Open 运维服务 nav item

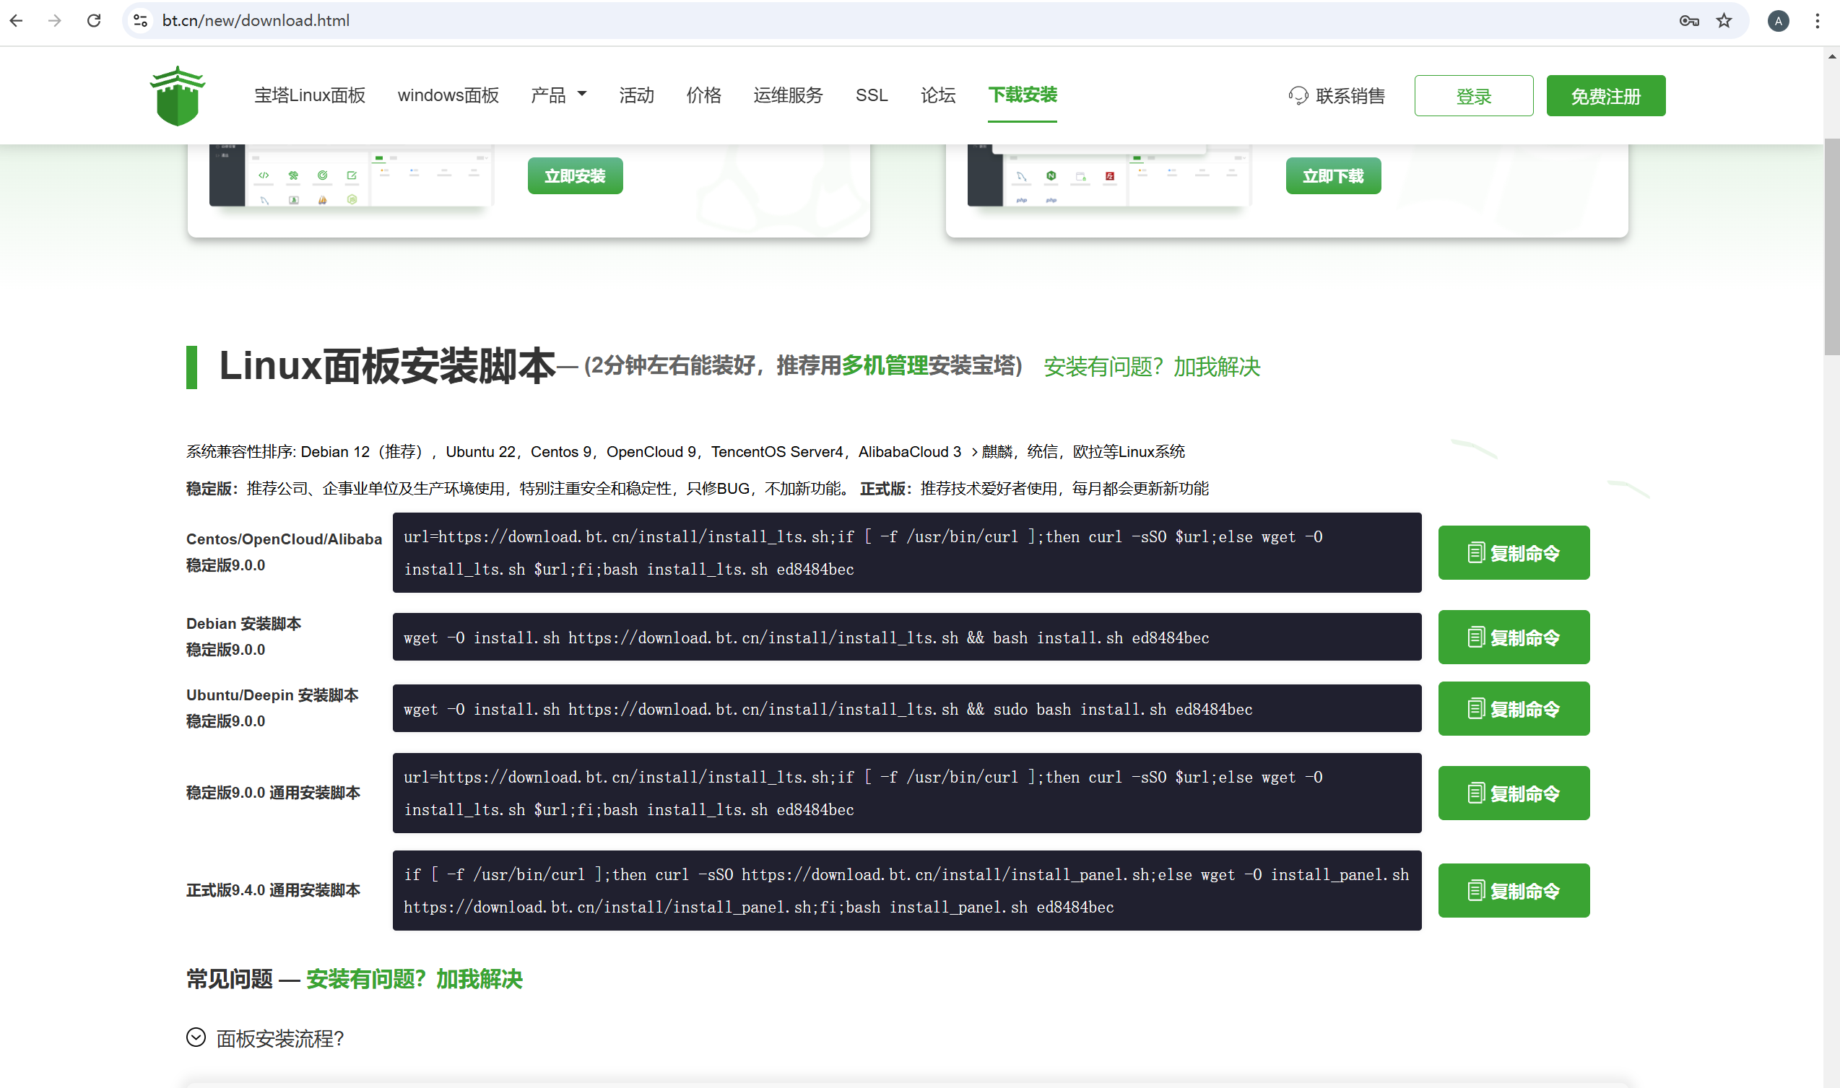click(x=788, y=95)
